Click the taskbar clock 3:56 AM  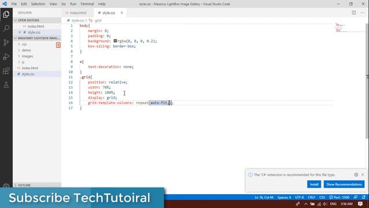point(347,204)
